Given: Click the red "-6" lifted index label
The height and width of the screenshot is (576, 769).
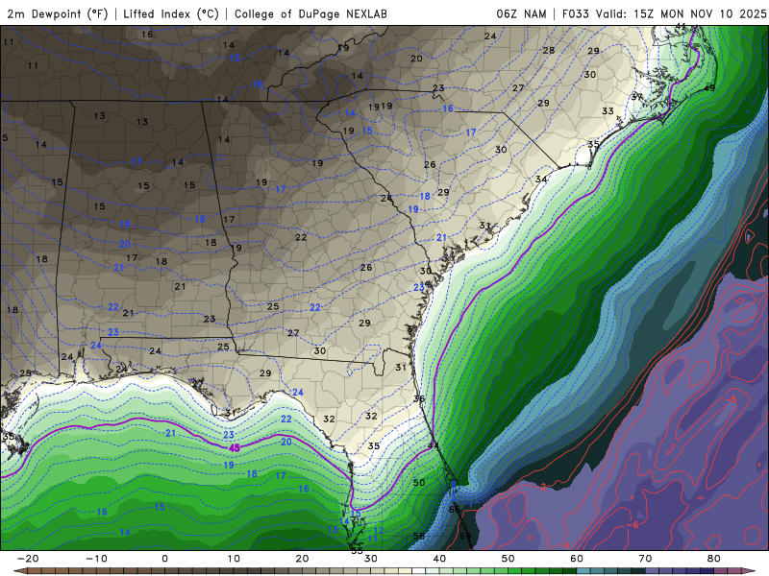Looking at the screenshot, I should tap(633, 524).
